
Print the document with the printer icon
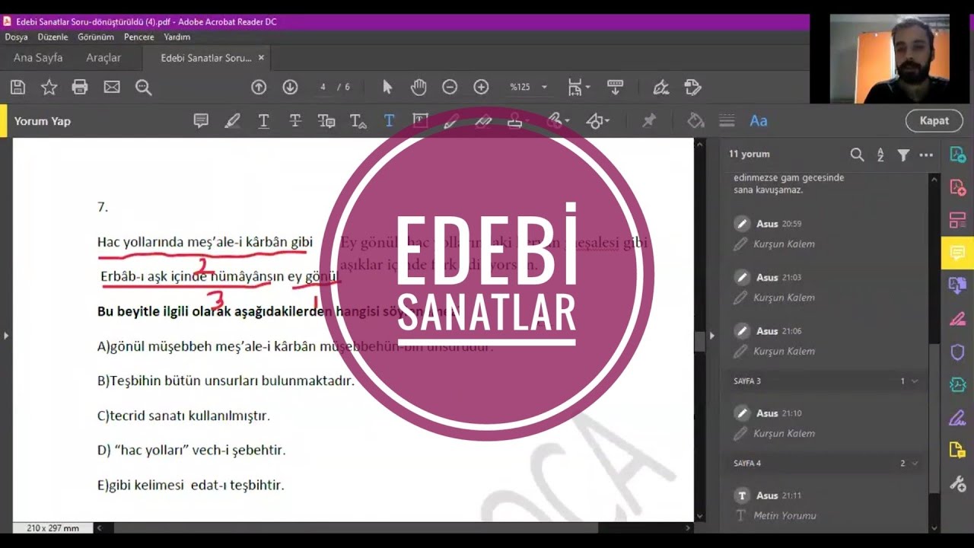click(80, 88)
